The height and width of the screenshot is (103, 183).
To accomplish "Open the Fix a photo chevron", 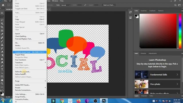I will pos(177,84).
